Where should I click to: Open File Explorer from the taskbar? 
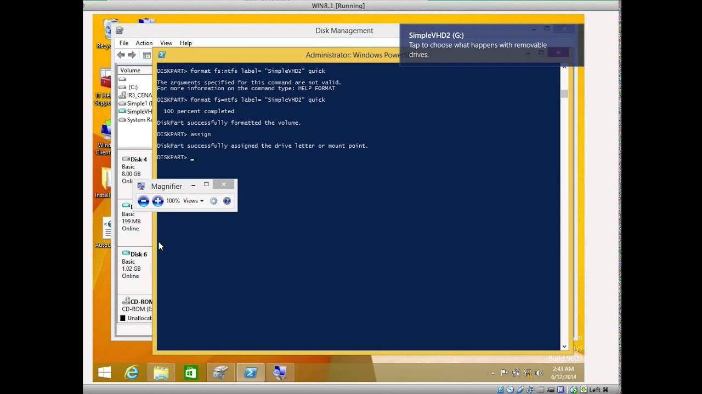161,373
